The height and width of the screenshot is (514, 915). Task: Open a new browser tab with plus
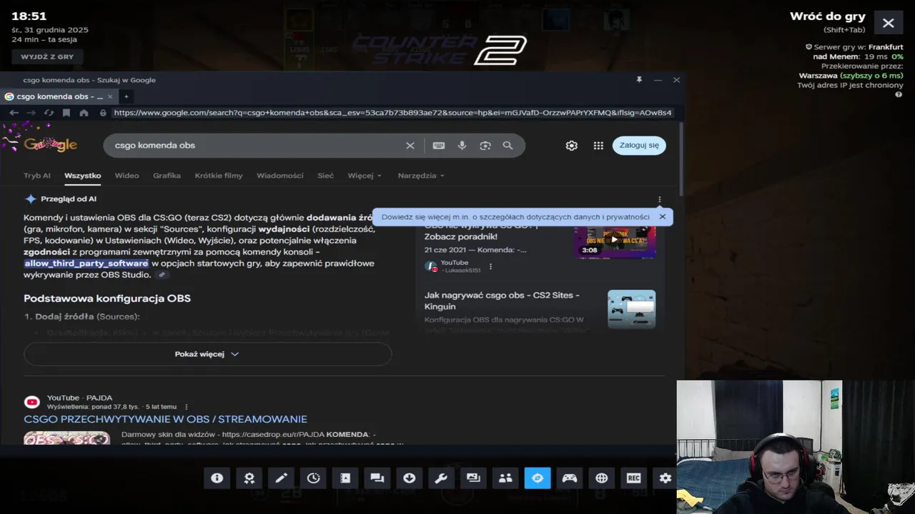[127, 96]
